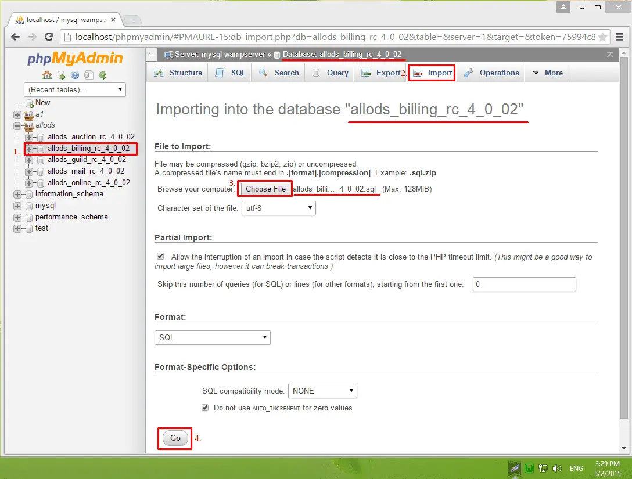Open the volume speaker tray icon

click(557, 469)
